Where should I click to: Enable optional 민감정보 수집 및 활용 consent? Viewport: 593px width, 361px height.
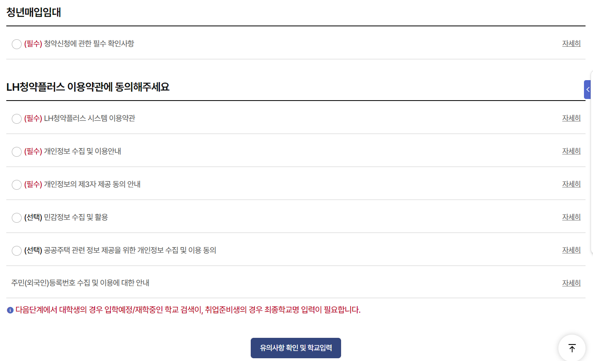click(17, 217)
